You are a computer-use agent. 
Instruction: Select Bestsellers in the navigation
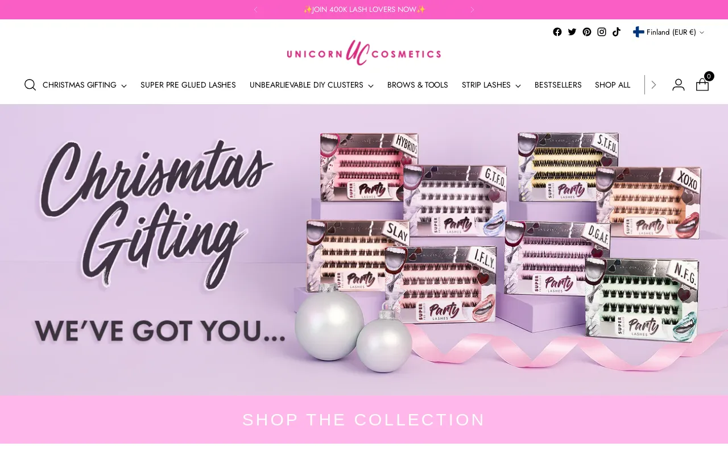click(558, 85)
